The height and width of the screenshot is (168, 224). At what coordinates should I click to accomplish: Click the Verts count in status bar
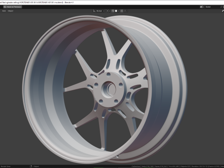coord(147,167)
